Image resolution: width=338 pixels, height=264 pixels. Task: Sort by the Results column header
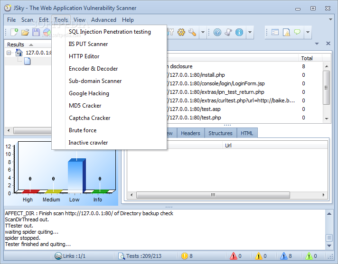tap(28, 45)
